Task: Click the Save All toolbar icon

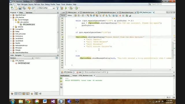Action: coord(24,8)
